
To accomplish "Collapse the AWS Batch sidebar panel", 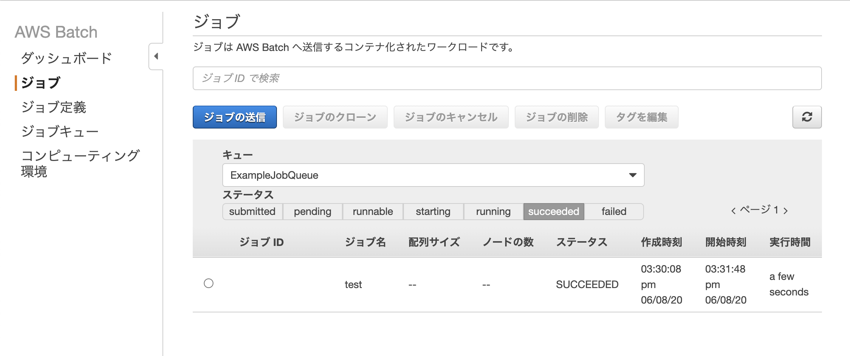I will click(157, 56).
